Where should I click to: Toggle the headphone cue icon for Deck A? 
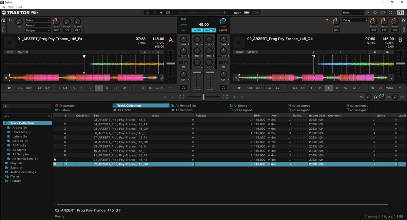click(x=183, y=88)
